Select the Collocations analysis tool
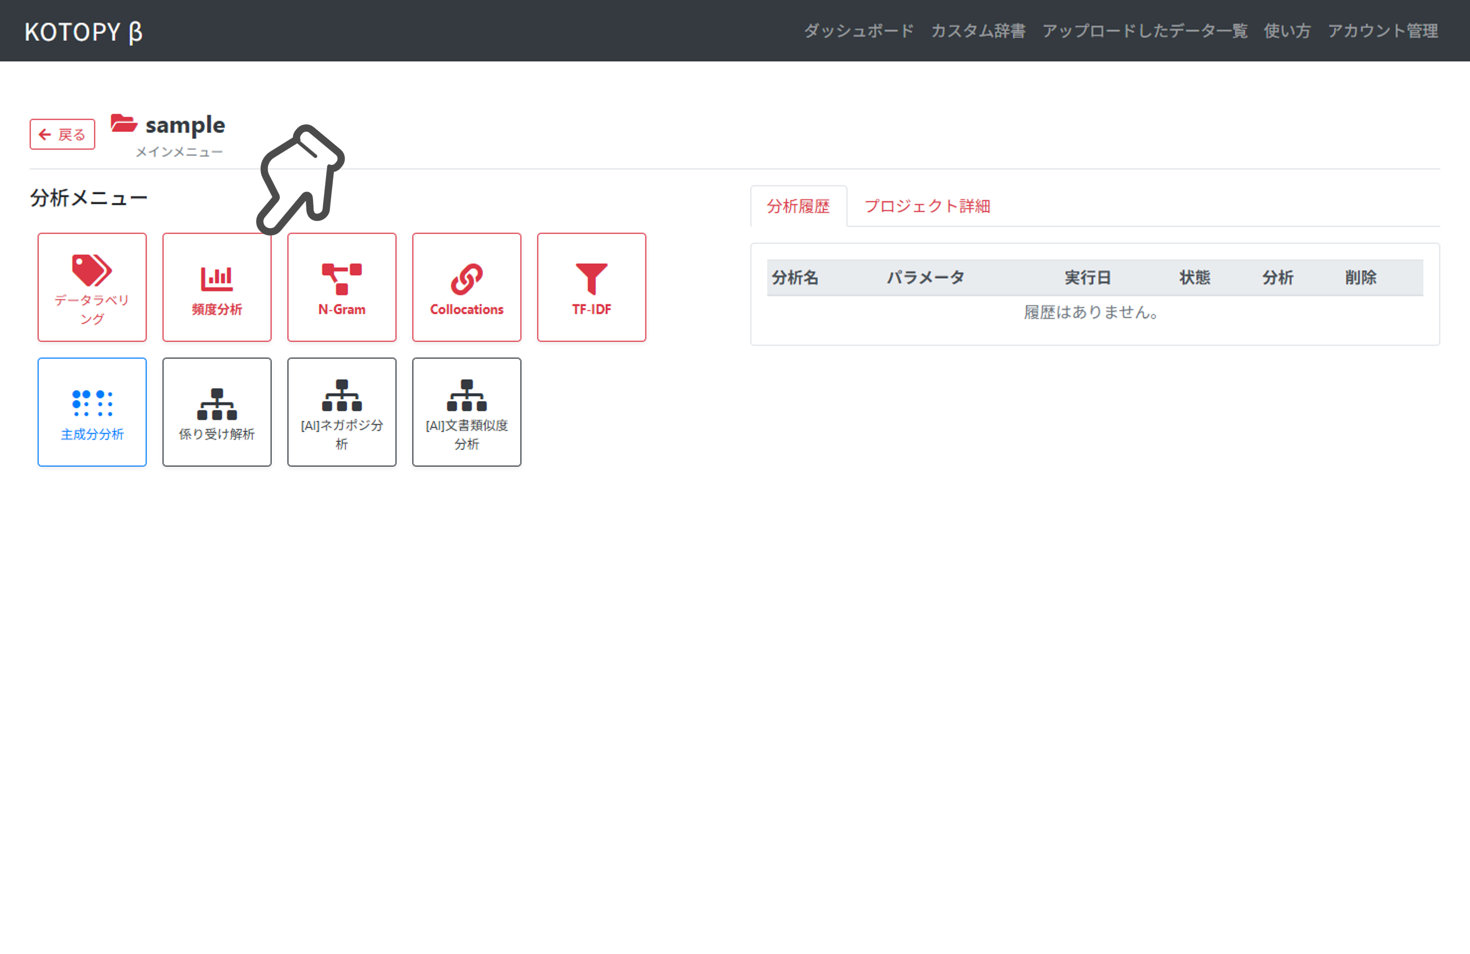The width and height of the screenshot is (1470, 954). tap(466, 286)
